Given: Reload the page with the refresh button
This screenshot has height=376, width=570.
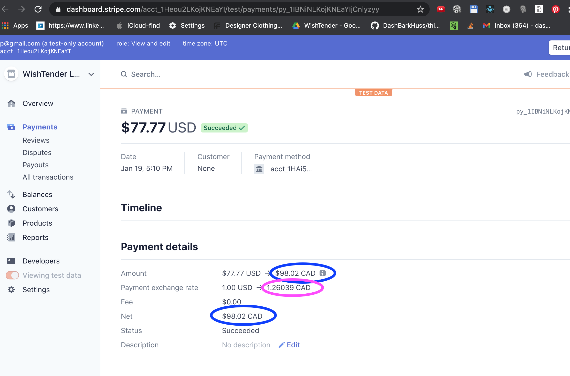Looking at the screenshot, I should [38, 9].
